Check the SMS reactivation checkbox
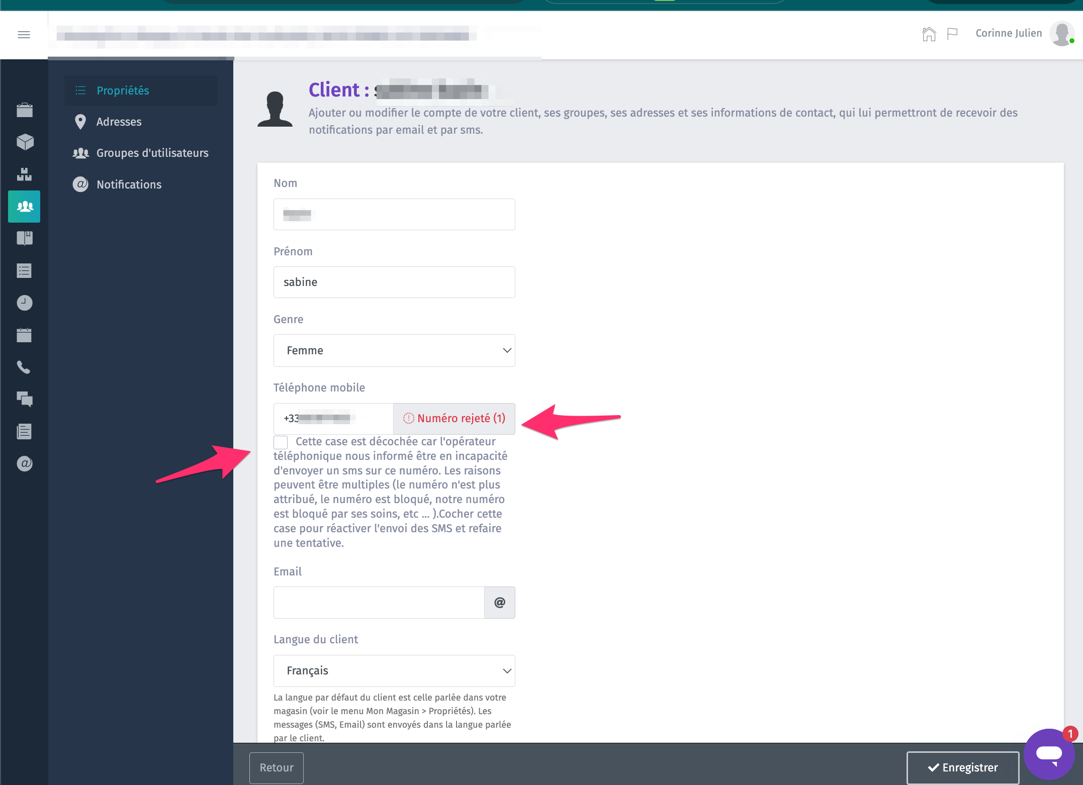This screenshot has height=785, width=1083. click(x=281, y=442)
